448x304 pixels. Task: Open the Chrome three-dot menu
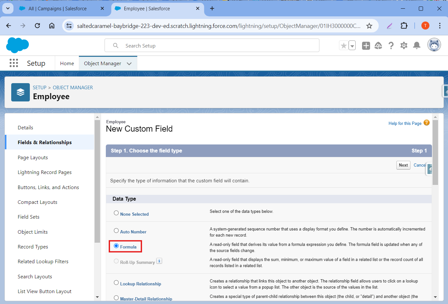440,26
